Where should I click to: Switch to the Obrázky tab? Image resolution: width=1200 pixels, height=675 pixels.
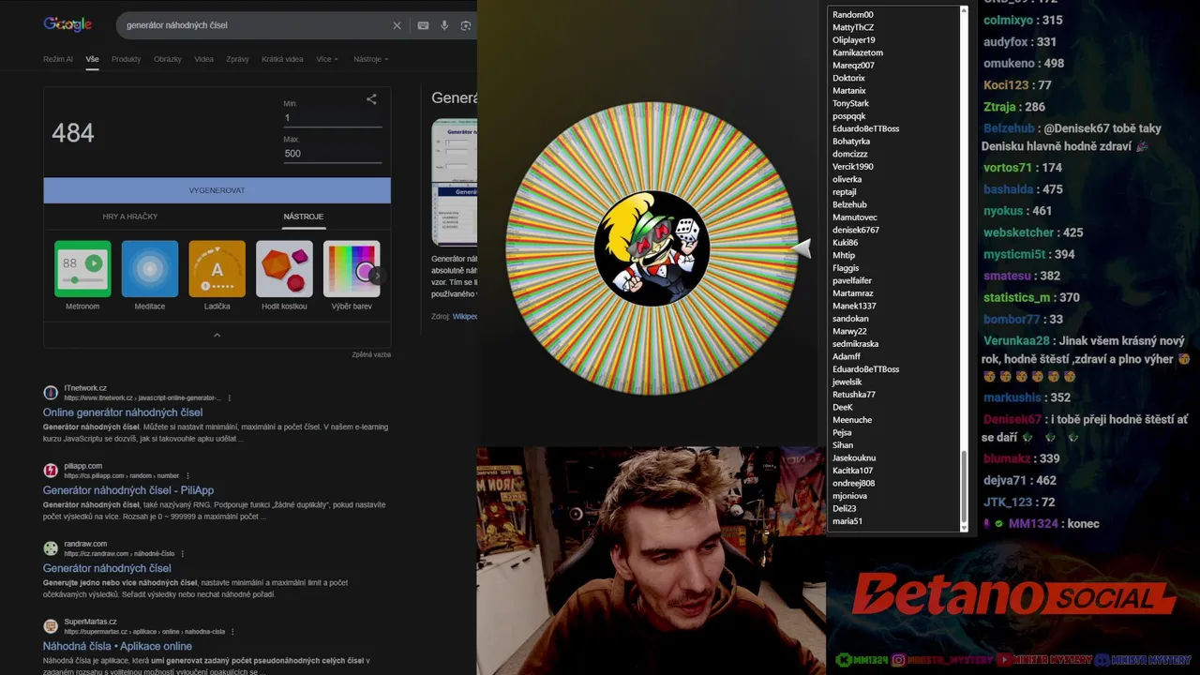coord(168,59)
